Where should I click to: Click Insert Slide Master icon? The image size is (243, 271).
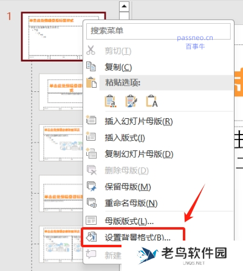(x=91, y=120)
